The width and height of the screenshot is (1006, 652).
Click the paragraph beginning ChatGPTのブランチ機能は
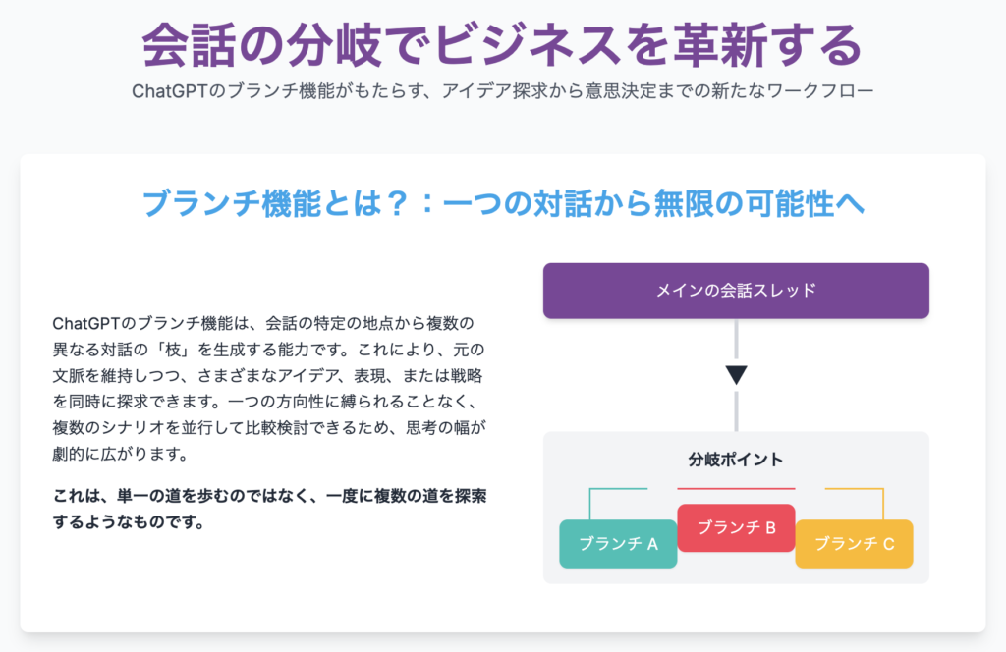[x=269, y=389]
